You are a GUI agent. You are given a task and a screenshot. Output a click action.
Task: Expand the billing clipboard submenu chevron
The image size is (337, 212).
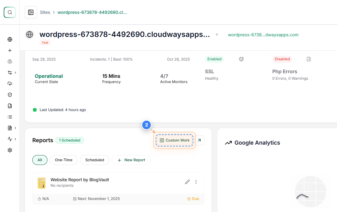[15, 128]
